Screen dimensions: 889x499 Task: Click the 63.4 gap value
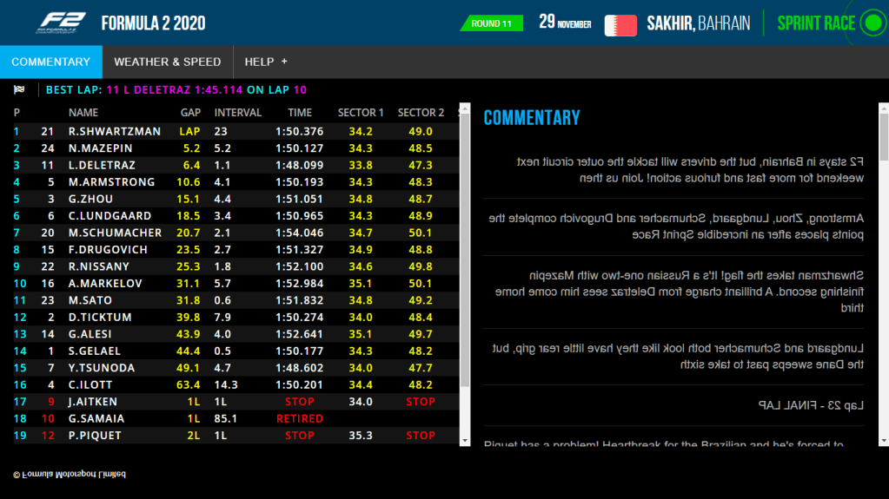pyautogui.click(x=189, y=384)
